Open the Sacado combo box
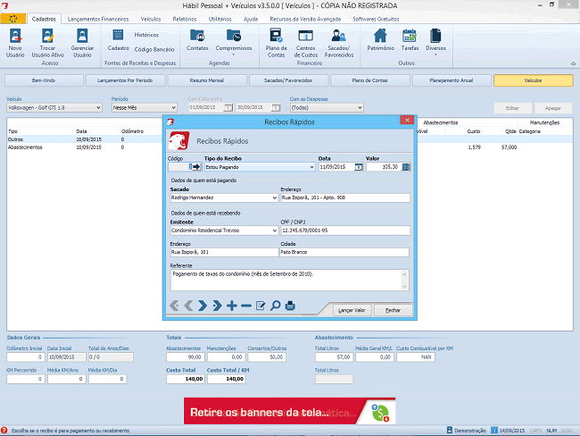 [273, 197]
